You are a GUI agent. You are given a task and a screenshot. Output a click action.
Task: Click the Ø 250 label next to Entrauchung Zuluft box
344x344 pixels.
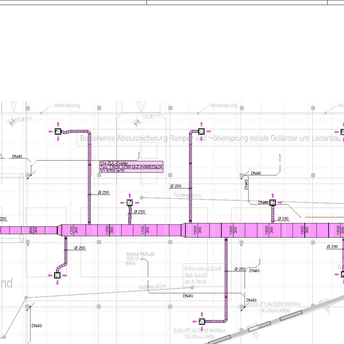click(240, 269)
